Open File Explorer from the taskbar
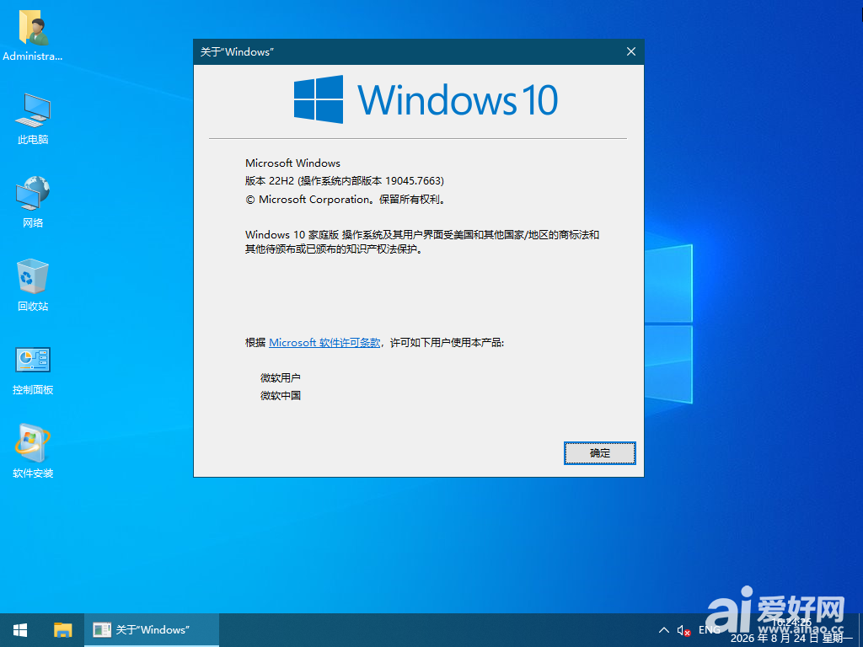Screen dimensions: 863x647 pyautogui.click(x=62, y=630)
